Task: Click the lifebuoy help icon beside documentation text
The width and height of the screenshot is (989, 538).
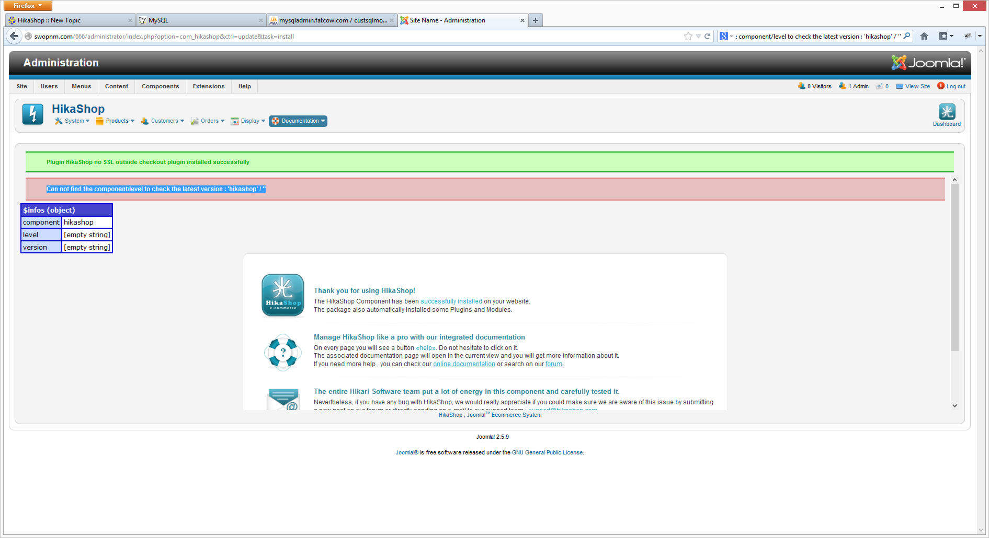Action: coord(282,353)
